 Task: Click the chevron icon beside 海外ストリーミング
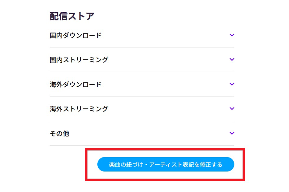click(x=232, y=108)
